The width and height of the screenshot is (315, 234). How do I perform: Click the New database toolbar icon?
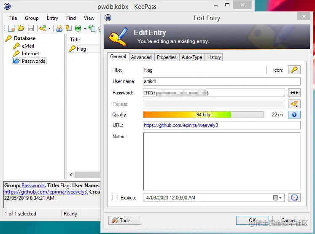pyautogui.click(x=11, y=28)
